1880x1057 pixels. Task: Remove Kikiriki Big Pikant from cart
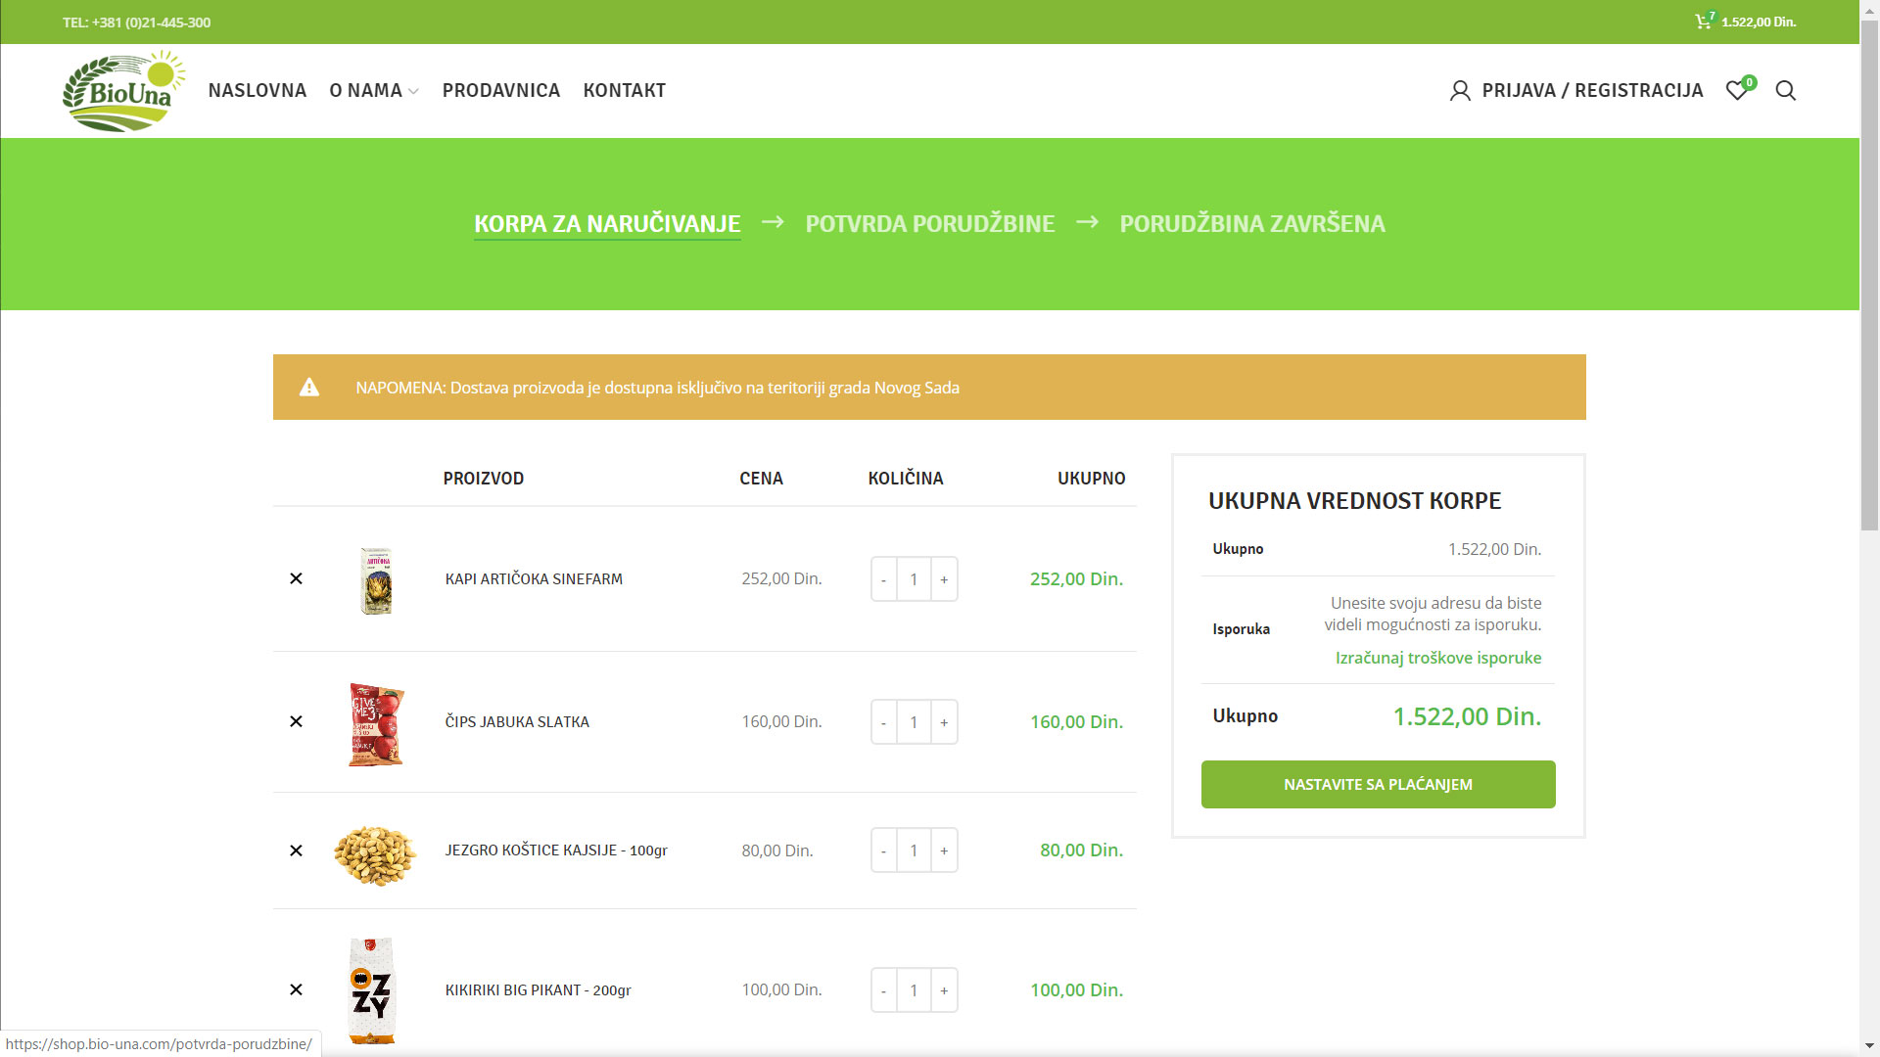point(296,989)
